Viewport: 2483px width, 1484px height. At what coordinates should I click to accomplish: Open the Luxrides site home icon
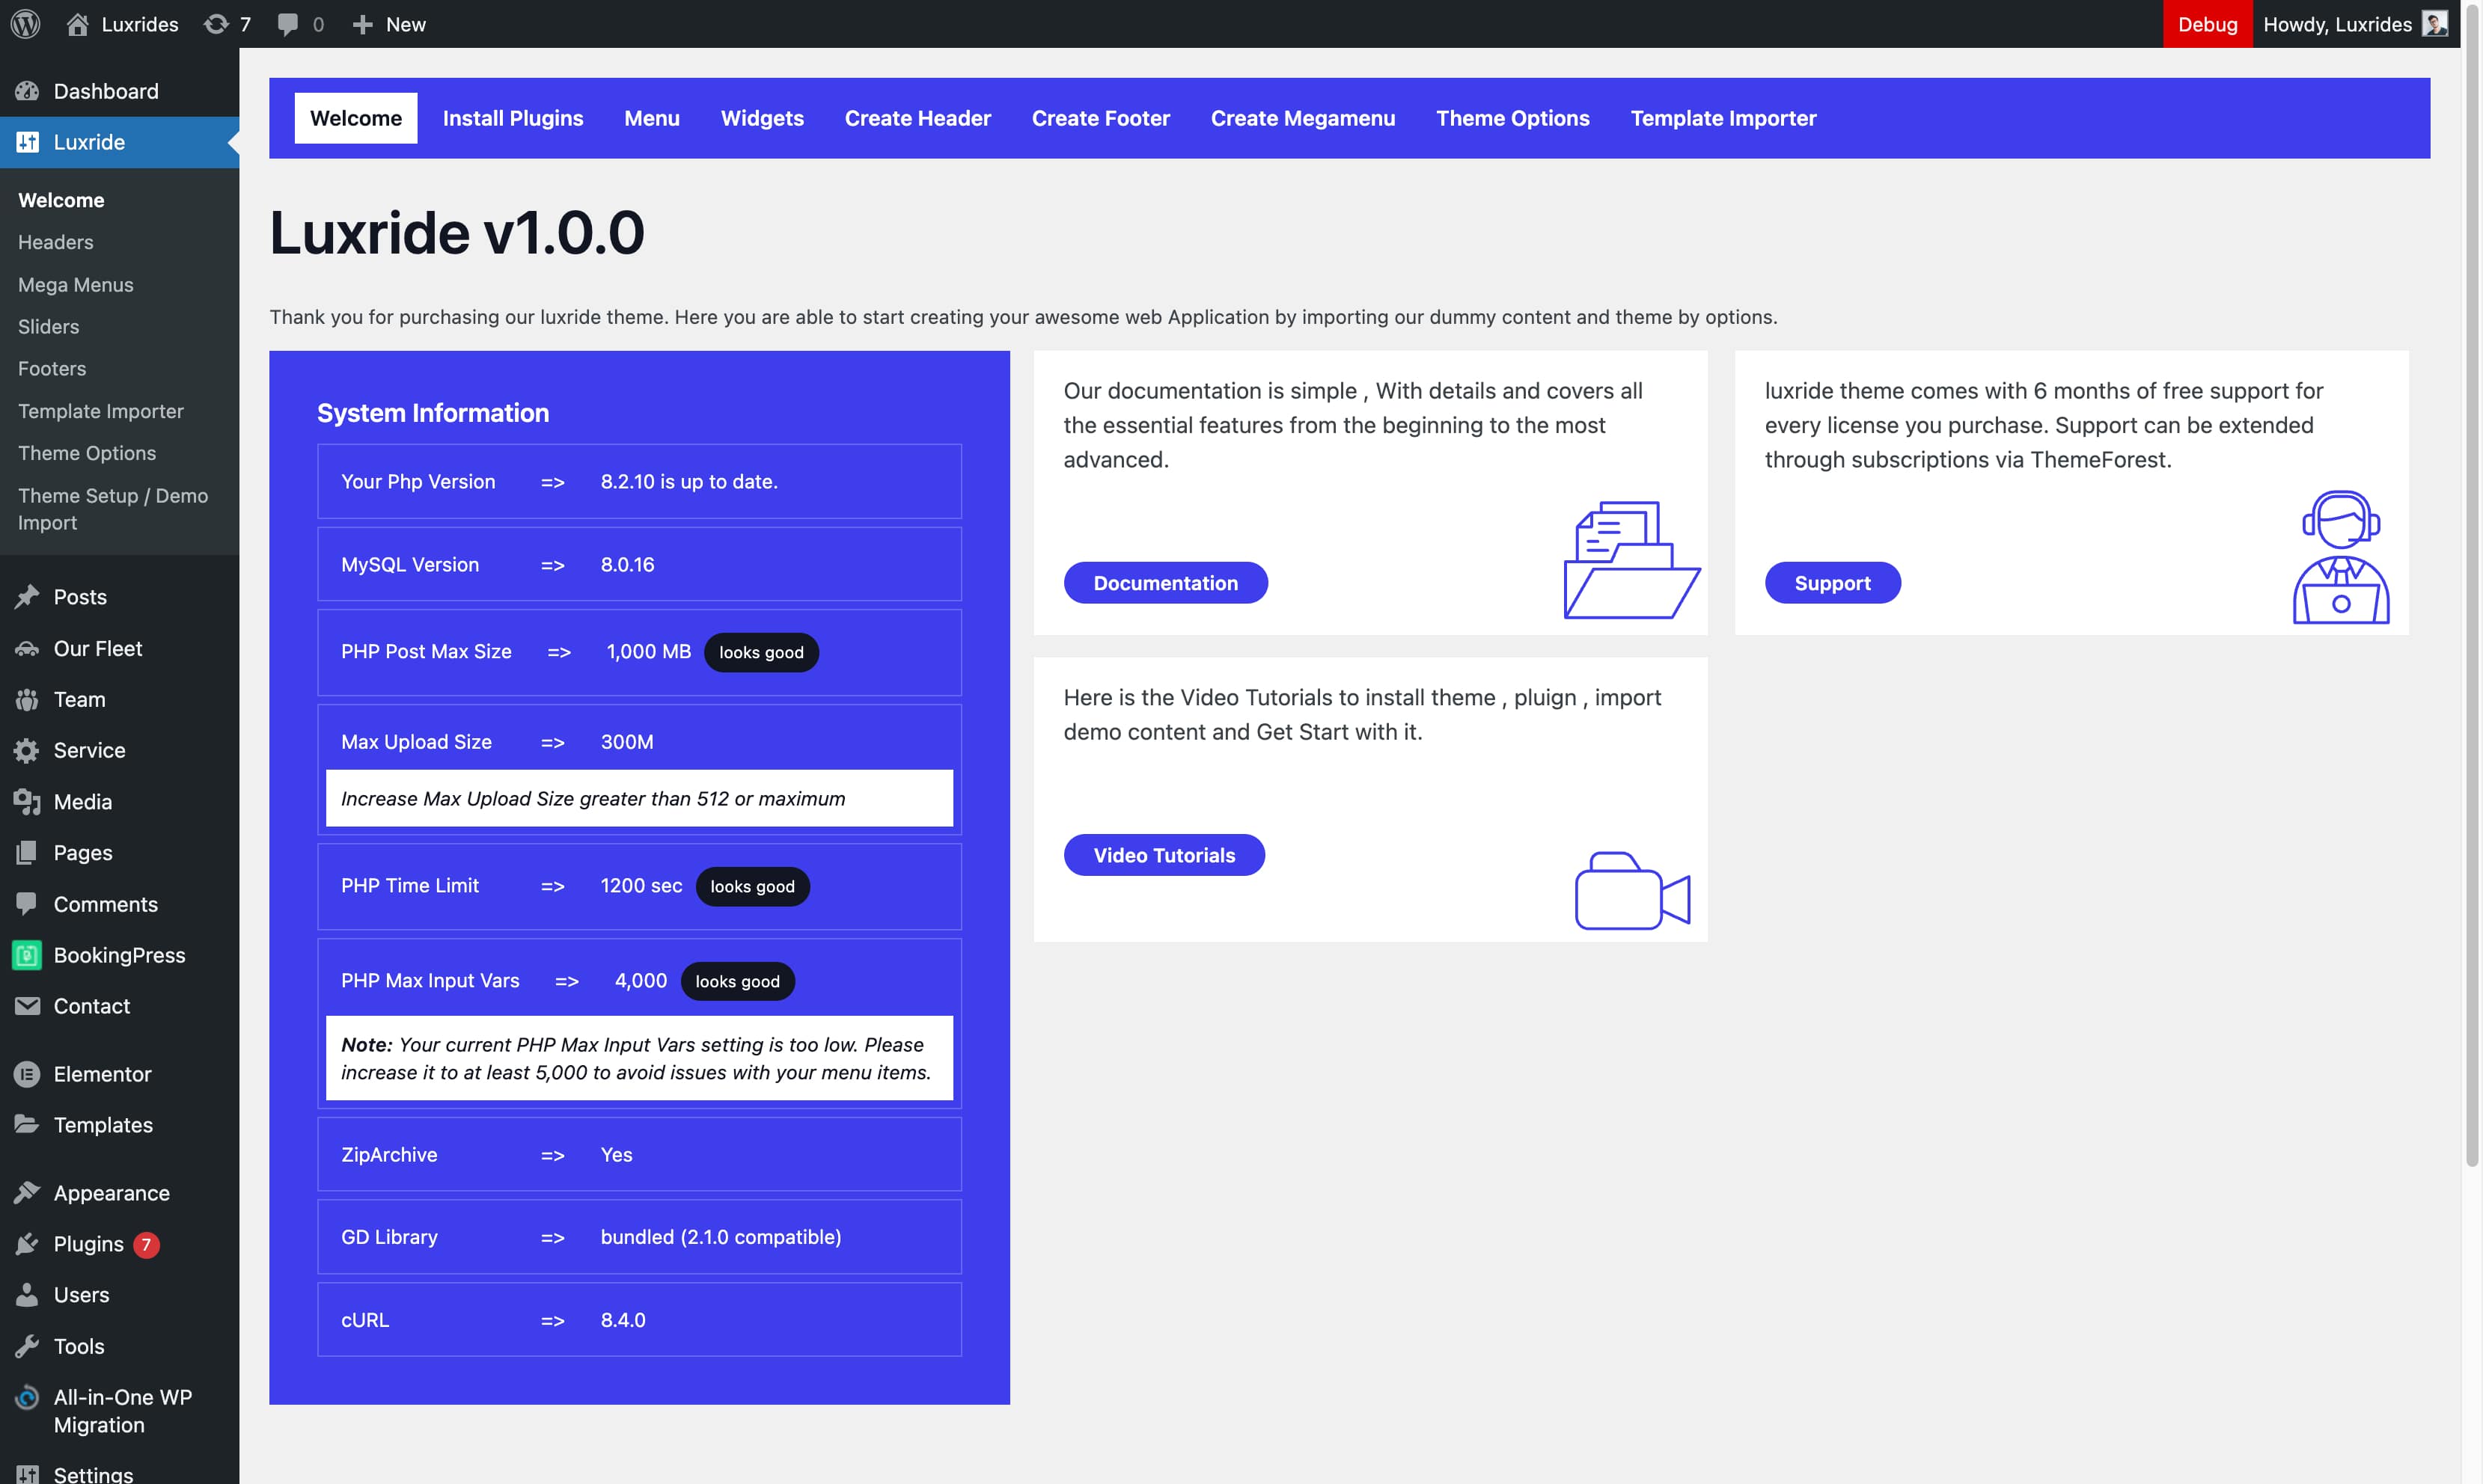point(77,24)
